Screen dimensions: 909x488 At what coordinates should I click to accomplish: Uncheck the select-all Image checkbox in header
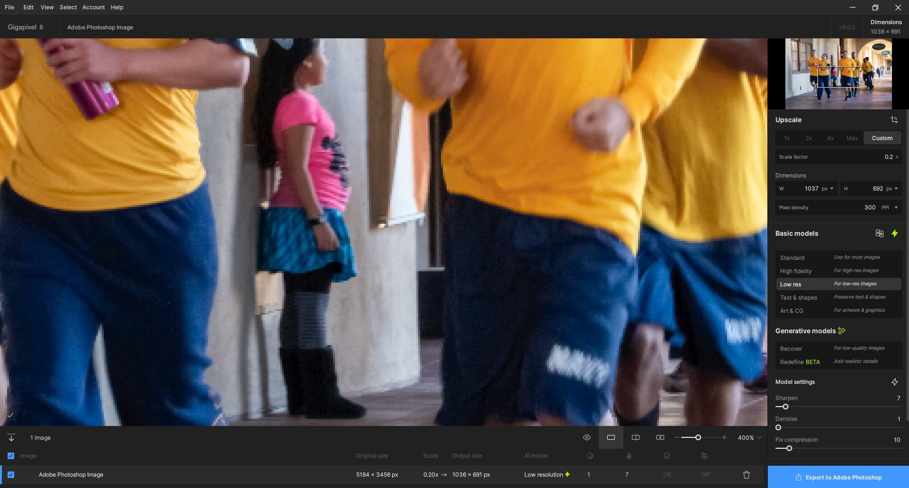click(x=11, y=456)
